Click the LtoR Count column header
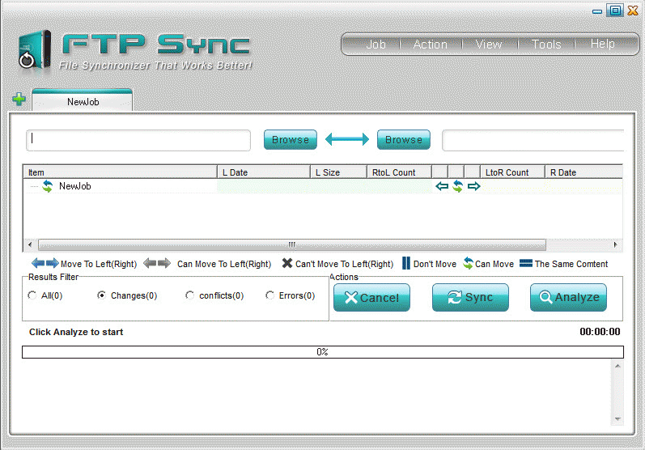The image size is (645, 450). click(512, 172)
